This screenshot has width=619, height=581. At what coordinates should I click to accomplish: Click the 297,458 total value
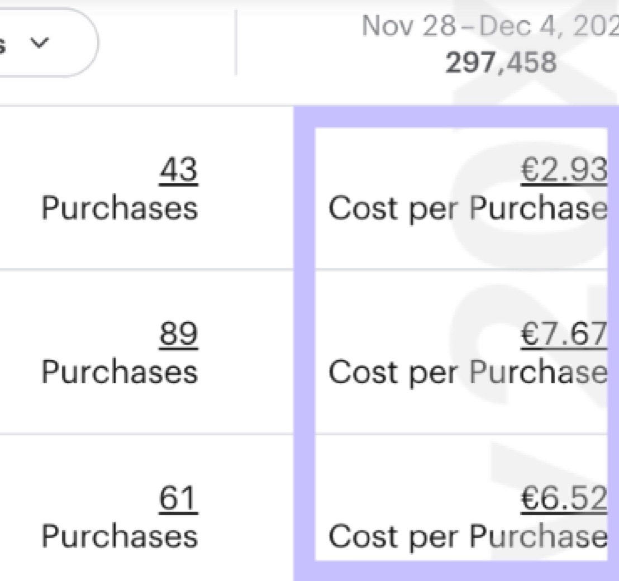pyautogui.click(x=501, y=63)
